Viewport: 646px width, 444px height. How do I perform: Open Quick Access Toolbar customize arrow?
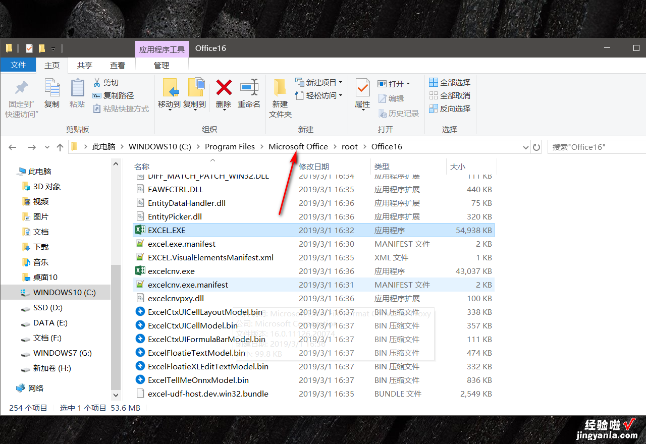53,49
